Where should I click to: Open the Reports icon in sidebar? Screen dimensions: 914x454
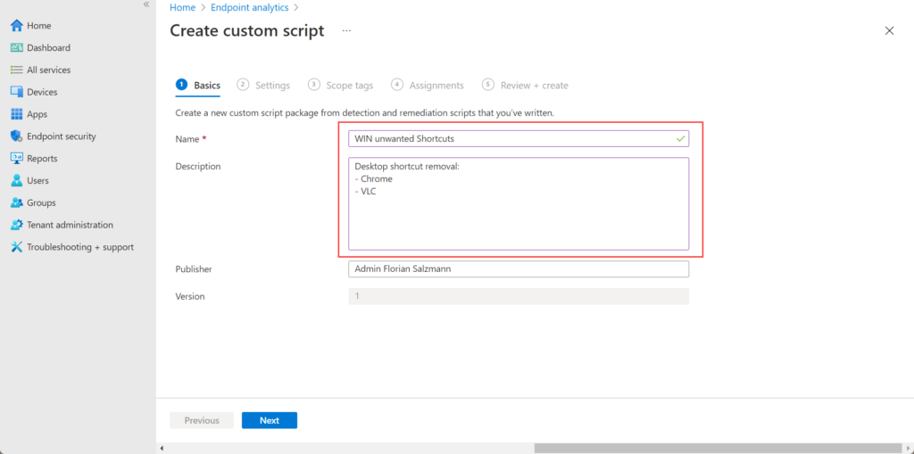(x=17, y=159)
